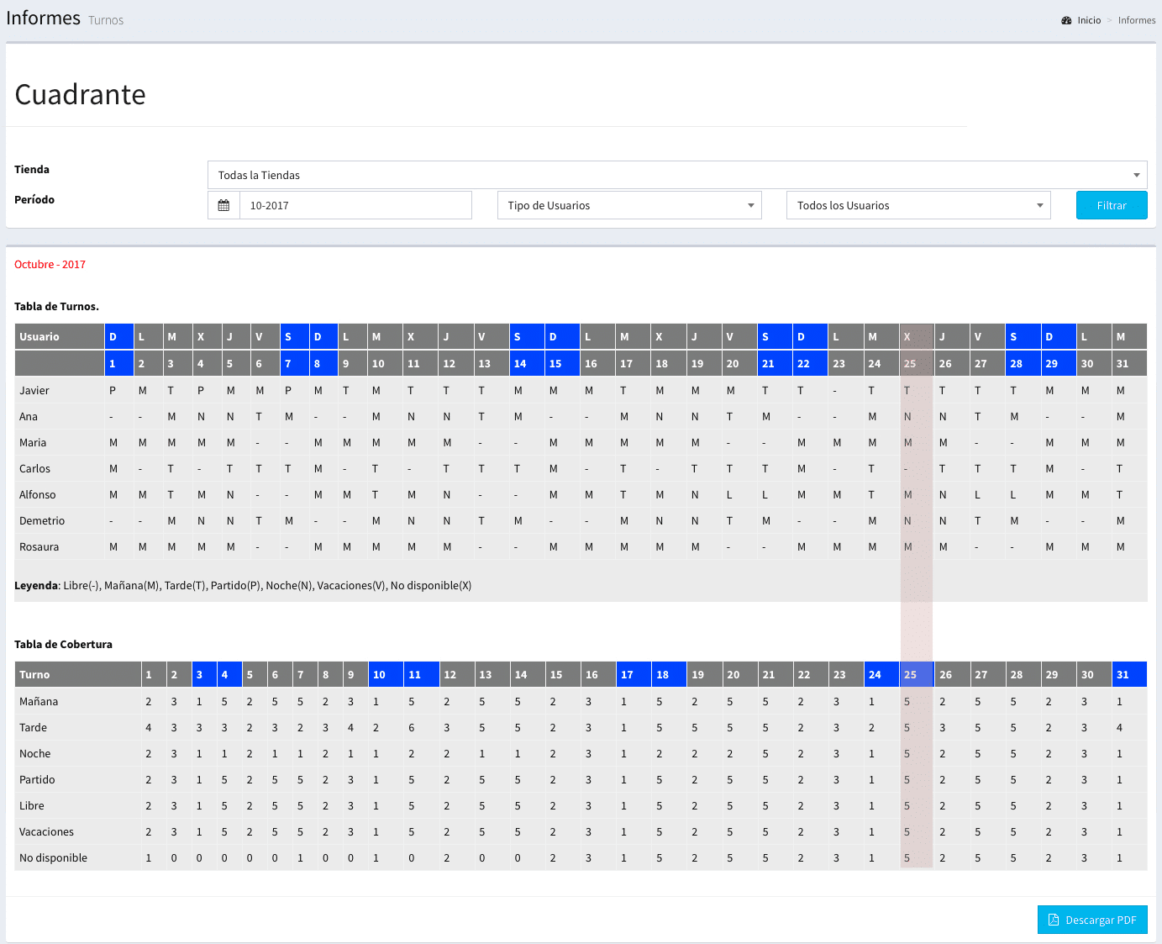Click the Turno column header
1162x944 pixels.
tap(34, 675)
